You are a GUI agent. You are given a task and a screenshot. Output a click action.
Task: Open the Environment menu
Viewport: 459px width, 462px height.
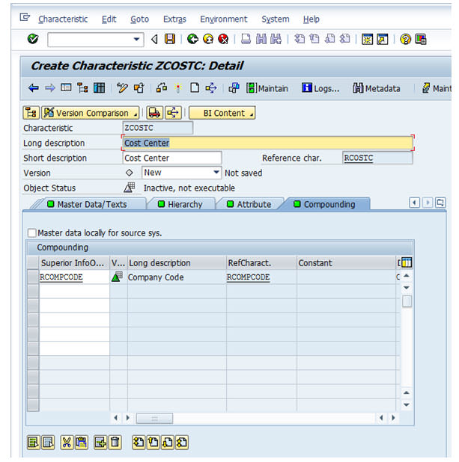(x=224, y=19)
